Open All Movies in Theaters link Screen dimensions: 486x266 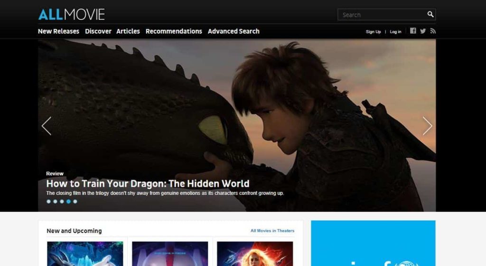pos(272,231)
